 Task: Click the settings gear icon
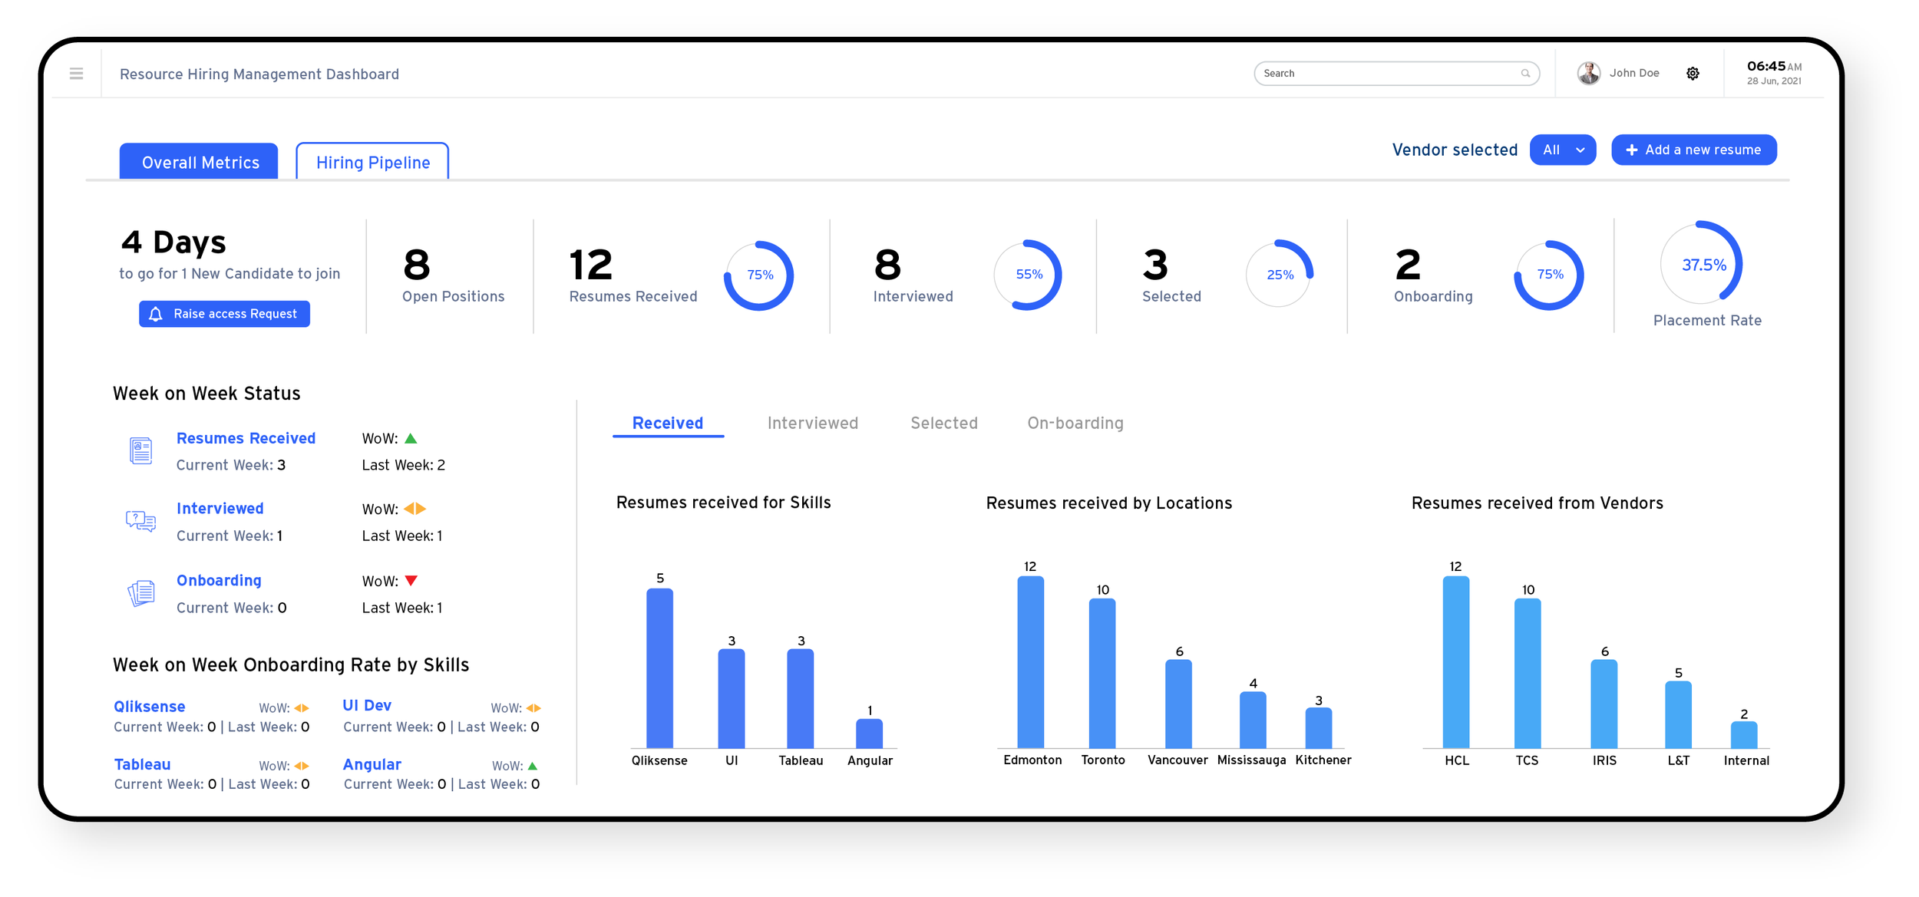[x=1693, y=74]
